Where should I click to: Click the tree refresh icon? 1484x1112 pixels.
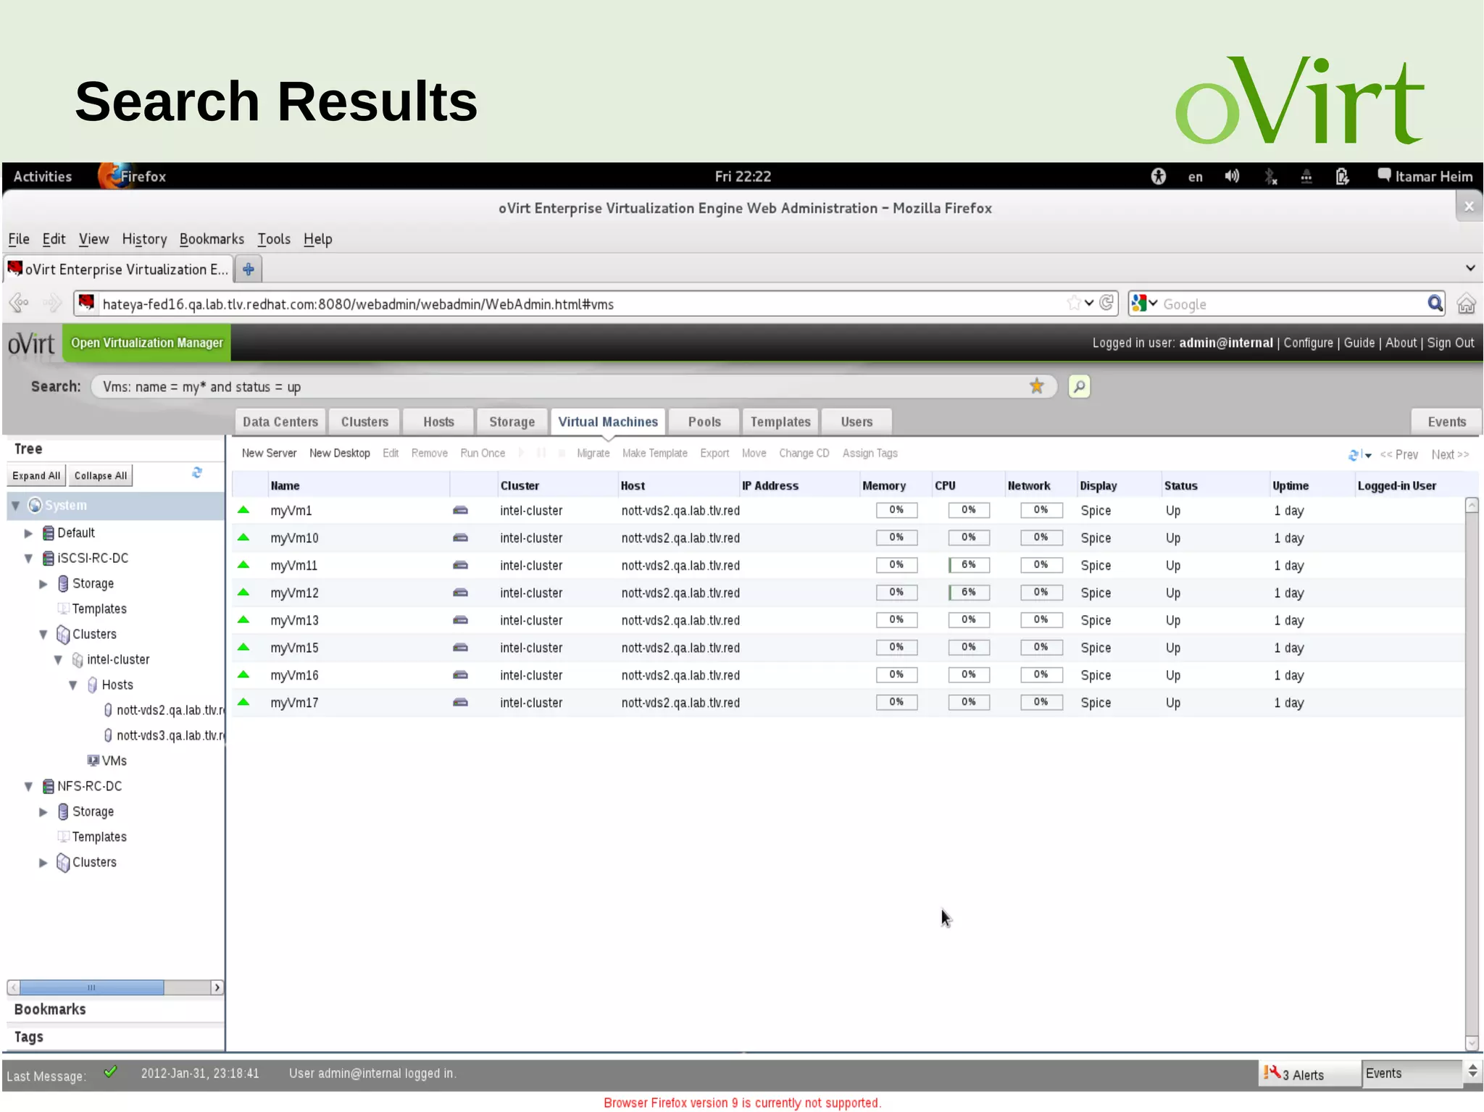(197, 473)
